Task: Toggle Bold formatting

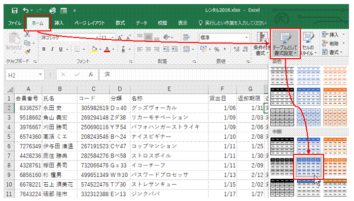Action: pos(44,49)
